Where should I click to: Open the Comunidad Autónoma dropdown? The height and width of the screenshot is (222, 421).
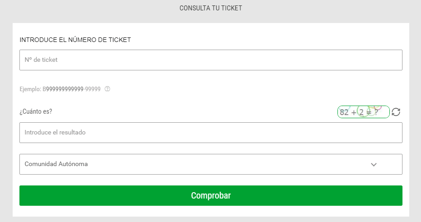click(211, 164)
